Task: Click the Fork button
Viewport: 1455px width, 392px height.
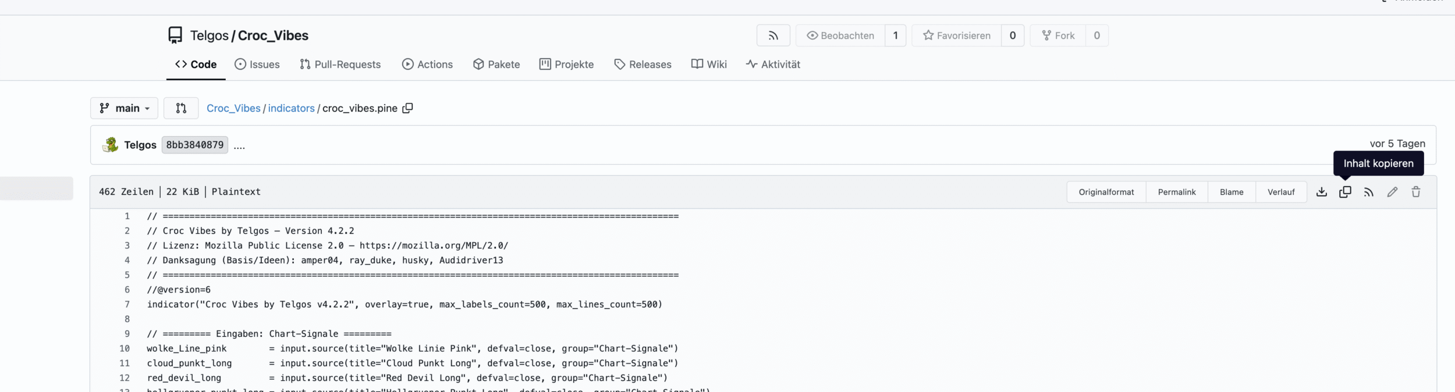Action: point(1058,35)
